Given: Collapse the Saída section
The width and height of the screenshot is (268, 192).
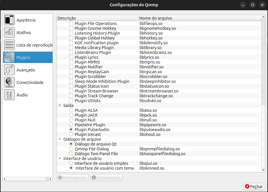Looking at the screenshot, I should click(x=59, y=105).
